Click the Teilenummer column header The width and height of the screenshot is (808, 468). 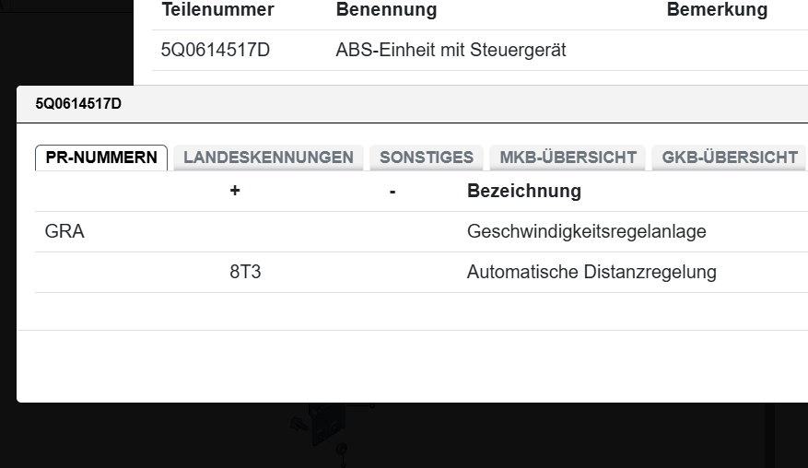217,10
